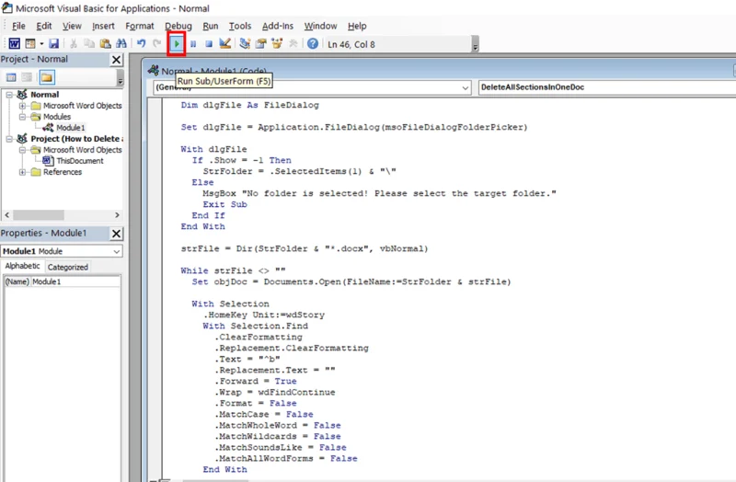Open the Module1 Module object dropdown

pyautogui.click(x=117, y=251)
